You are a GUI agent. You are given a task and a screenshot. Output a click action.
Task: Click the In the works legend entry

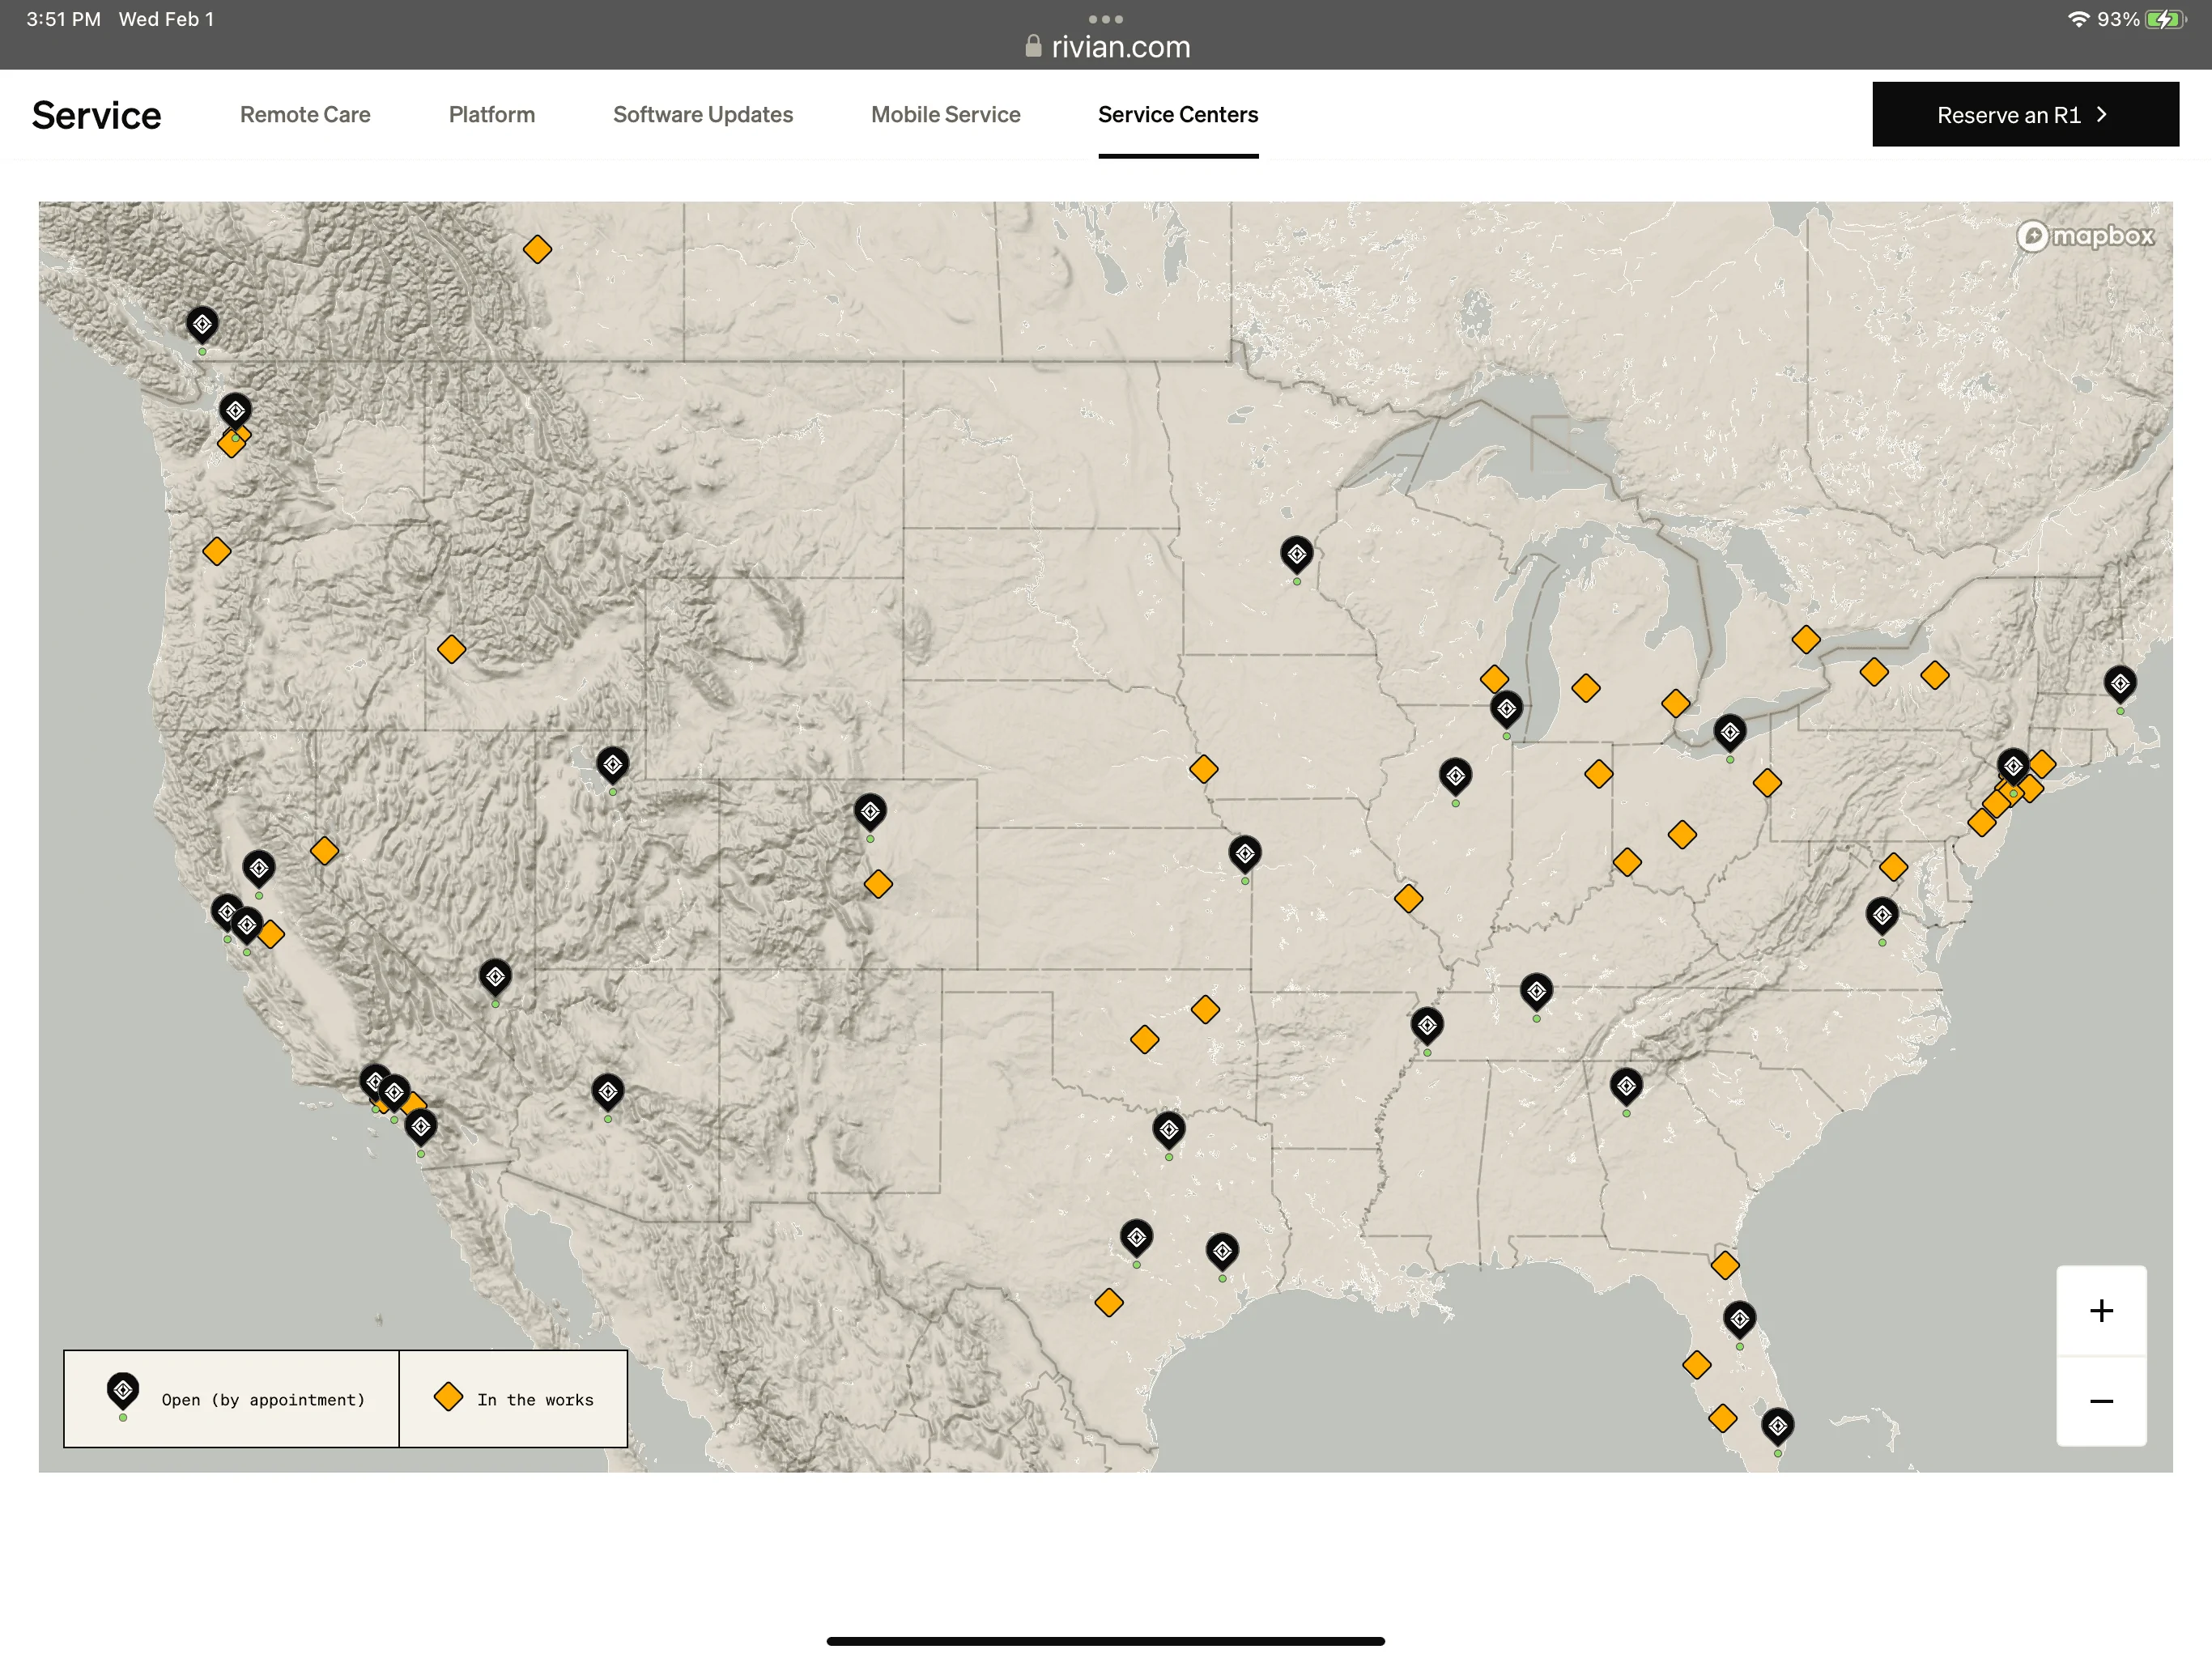click(513, 1398)
